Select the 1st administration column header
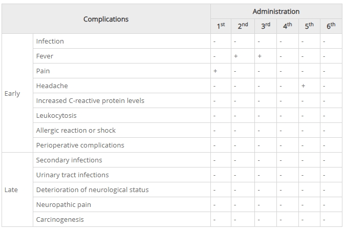The height and width of the screenshot is (230, 345). pyautogui.click(x=220, y=26)
